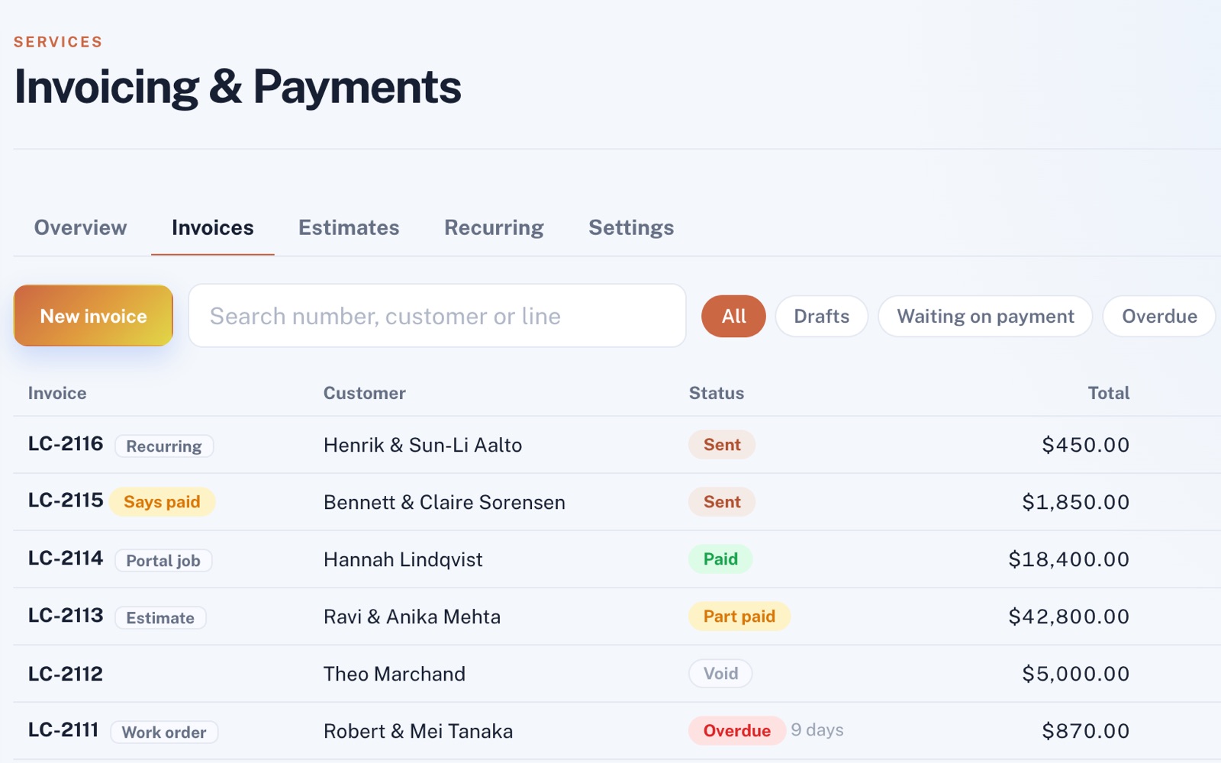Open invoice LC-2113
Screen dimensions: 1221x763
(66, 616)
